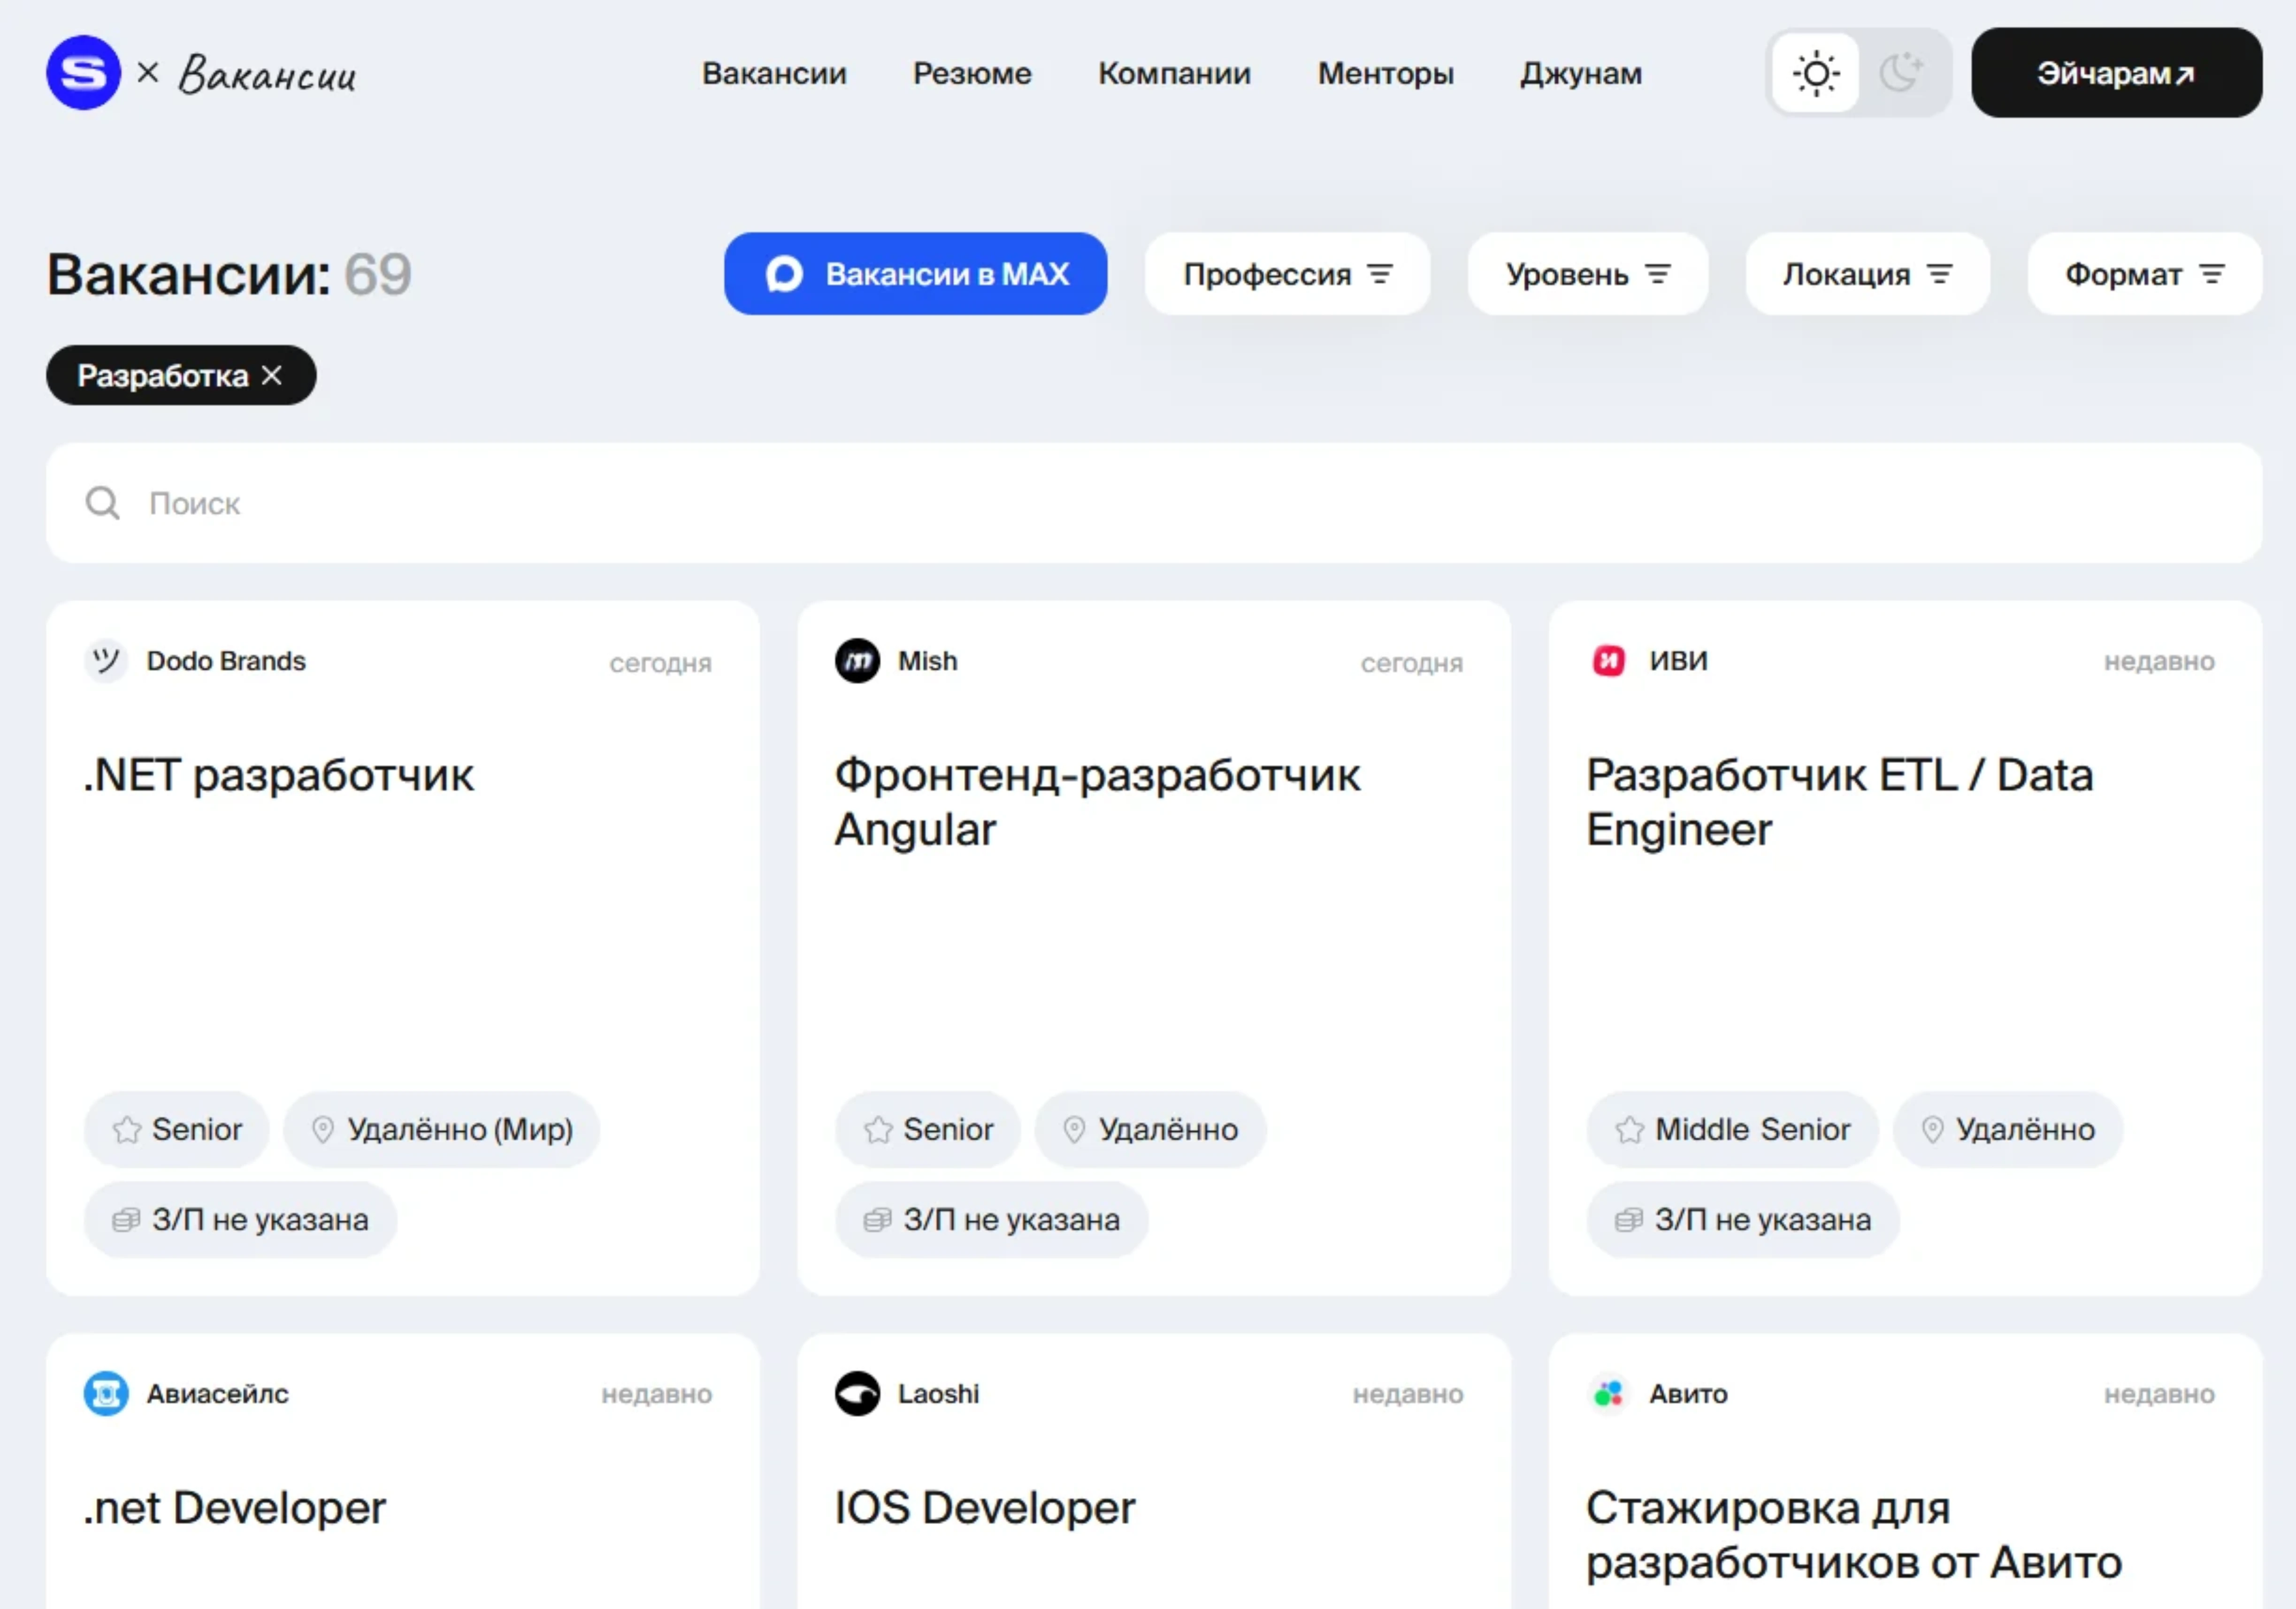Image resolution: width=2296 pixels, height=1609 pixels.
Task: Open Менторы in top navigation
Action: [1385, 74]
